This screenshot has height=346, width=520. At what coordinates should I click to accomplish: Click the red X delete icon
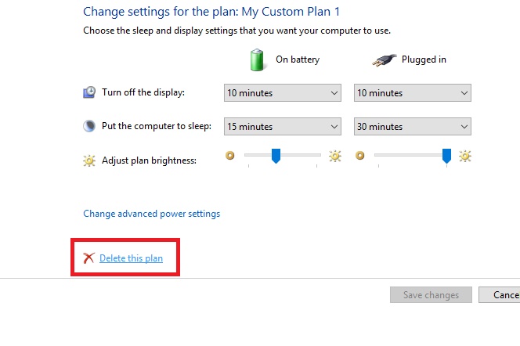pos(88,258)
